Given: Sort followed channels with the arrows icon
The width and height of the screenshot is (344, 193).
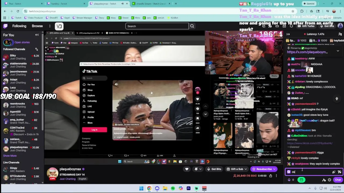Looking at the screenshot, I should pos(37,49).
